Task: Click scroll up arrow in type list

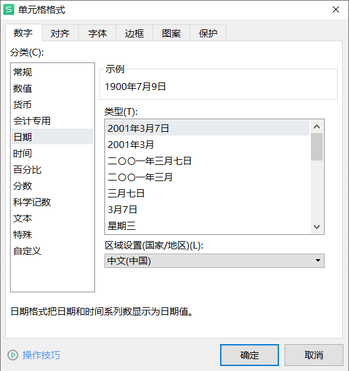Action: pos(316,127)
